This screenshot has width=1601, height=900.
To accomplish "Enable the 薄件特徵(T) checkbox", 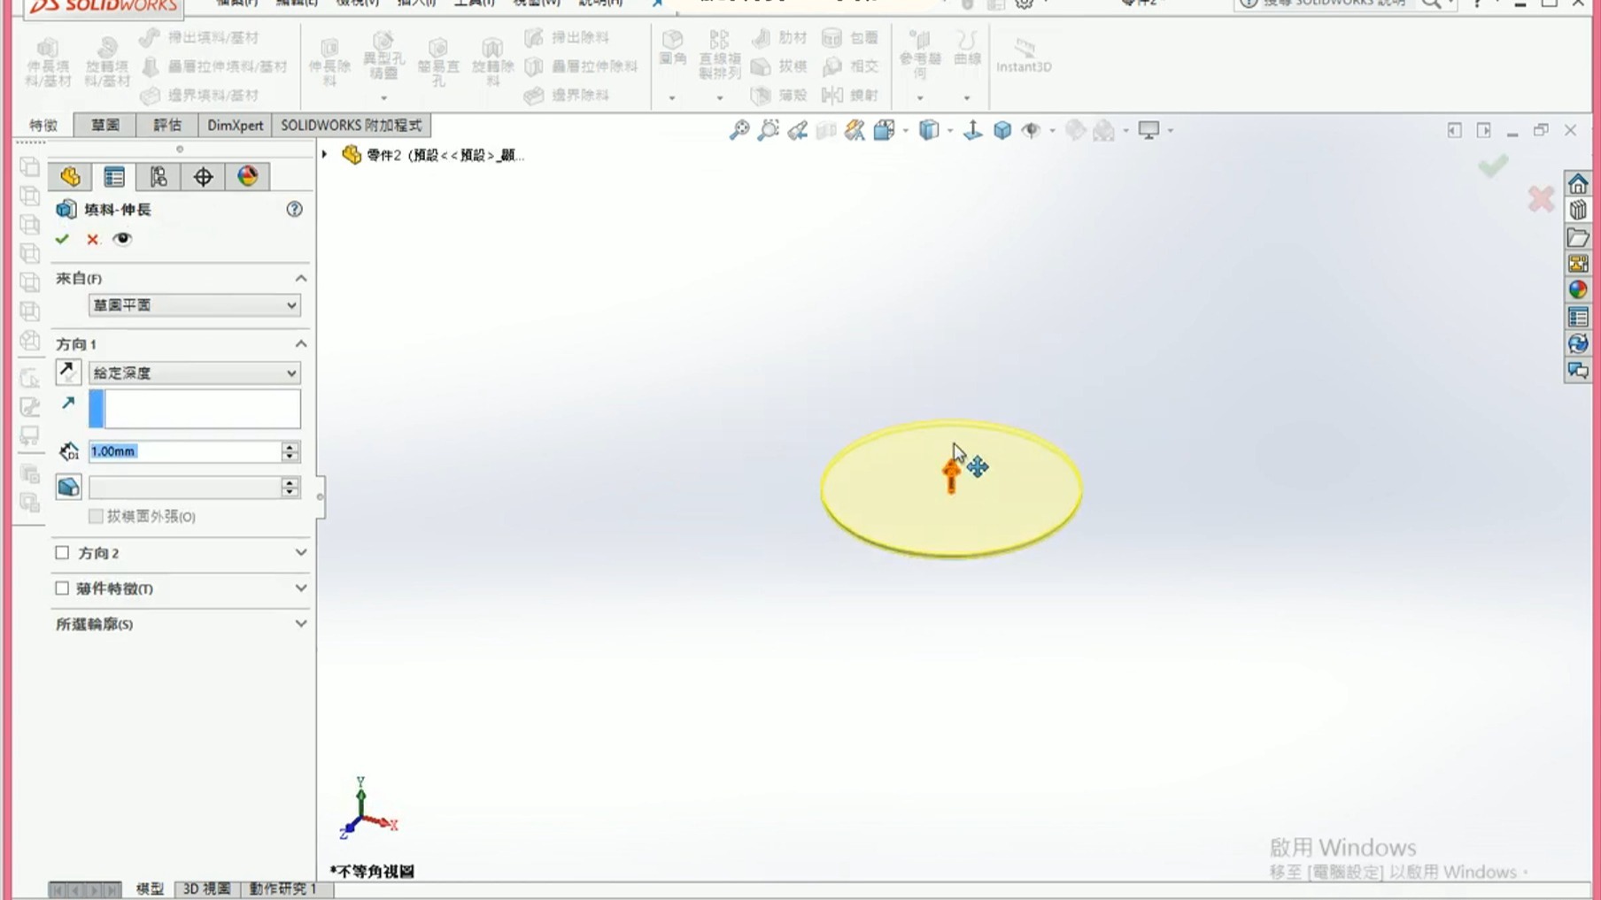I will [62, 588].
